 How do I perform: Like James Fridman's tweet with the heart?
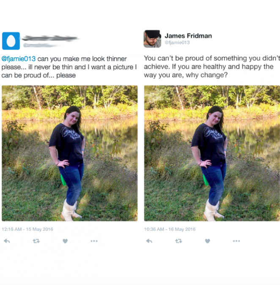point(208,241)
